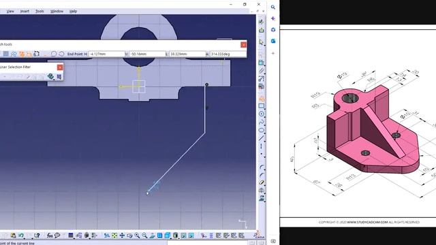Select the Axis tool
This screenshot has width=436, height=245.
[261, 146]
